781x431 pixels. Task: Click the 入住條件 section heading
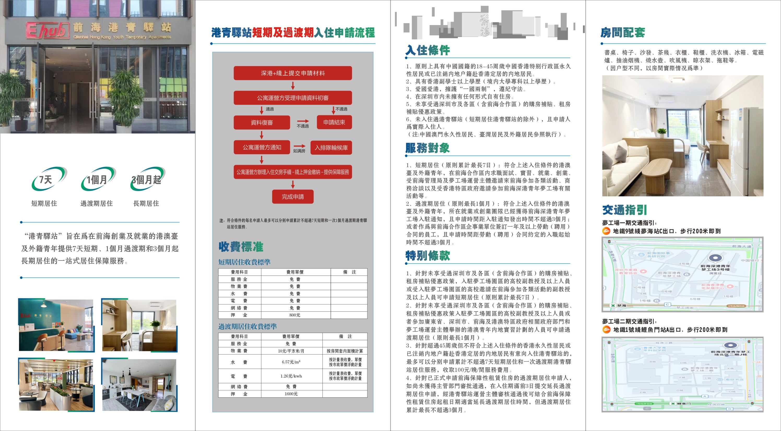pos(428,50)
